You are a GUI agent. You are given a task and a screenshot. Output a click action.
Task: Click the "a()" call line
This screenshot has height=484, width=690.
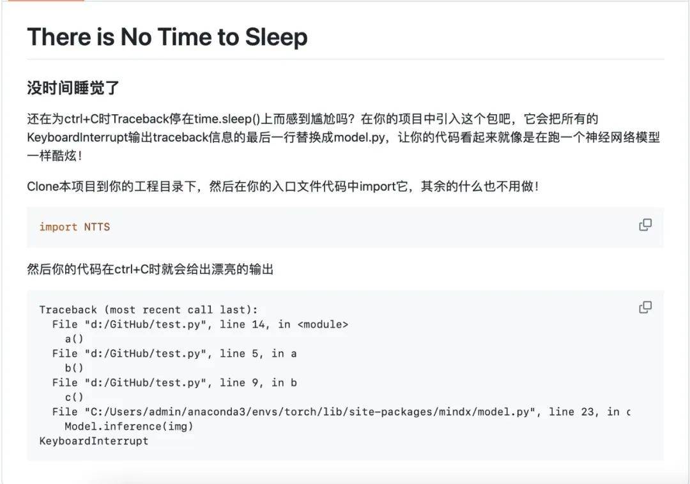[74, 339]
